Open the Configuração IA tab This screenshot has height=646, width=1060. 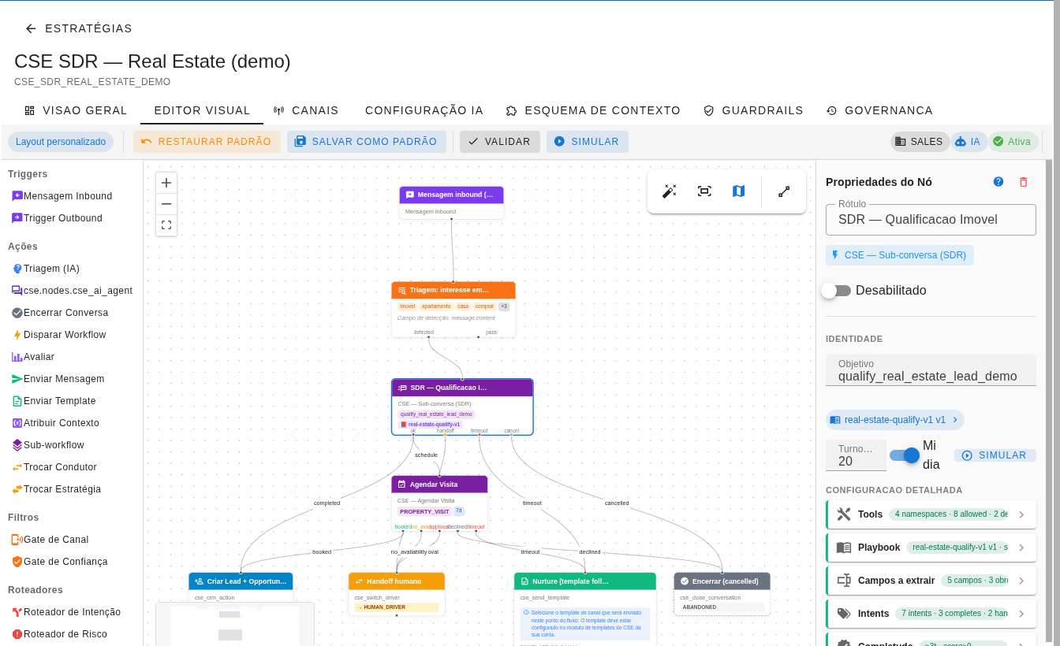(424, 110)
